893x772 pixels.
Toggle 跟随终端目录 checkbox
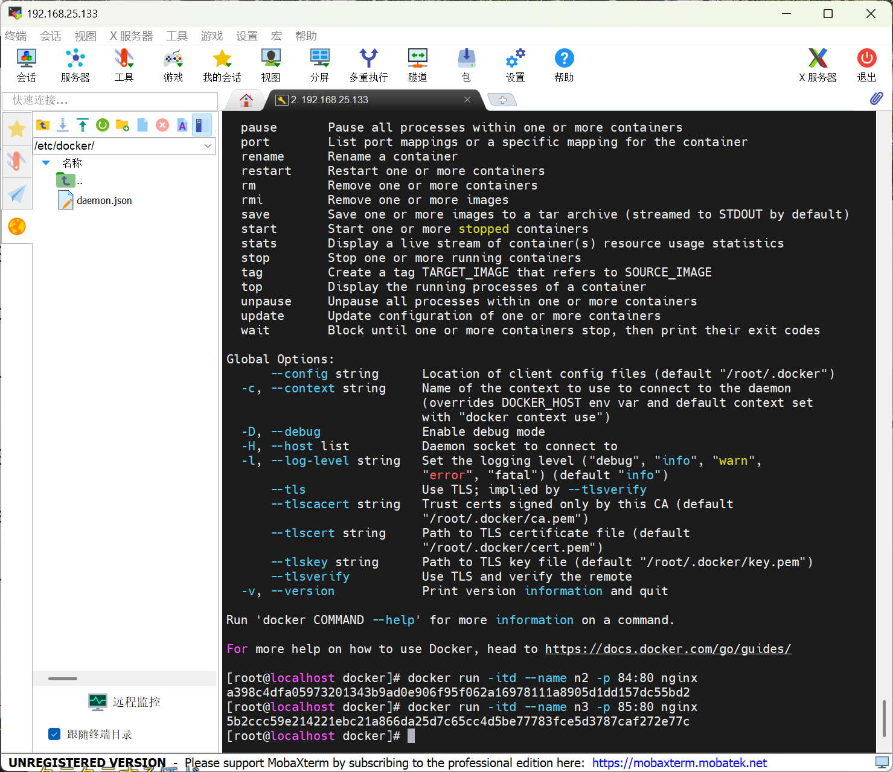[54, 734]
